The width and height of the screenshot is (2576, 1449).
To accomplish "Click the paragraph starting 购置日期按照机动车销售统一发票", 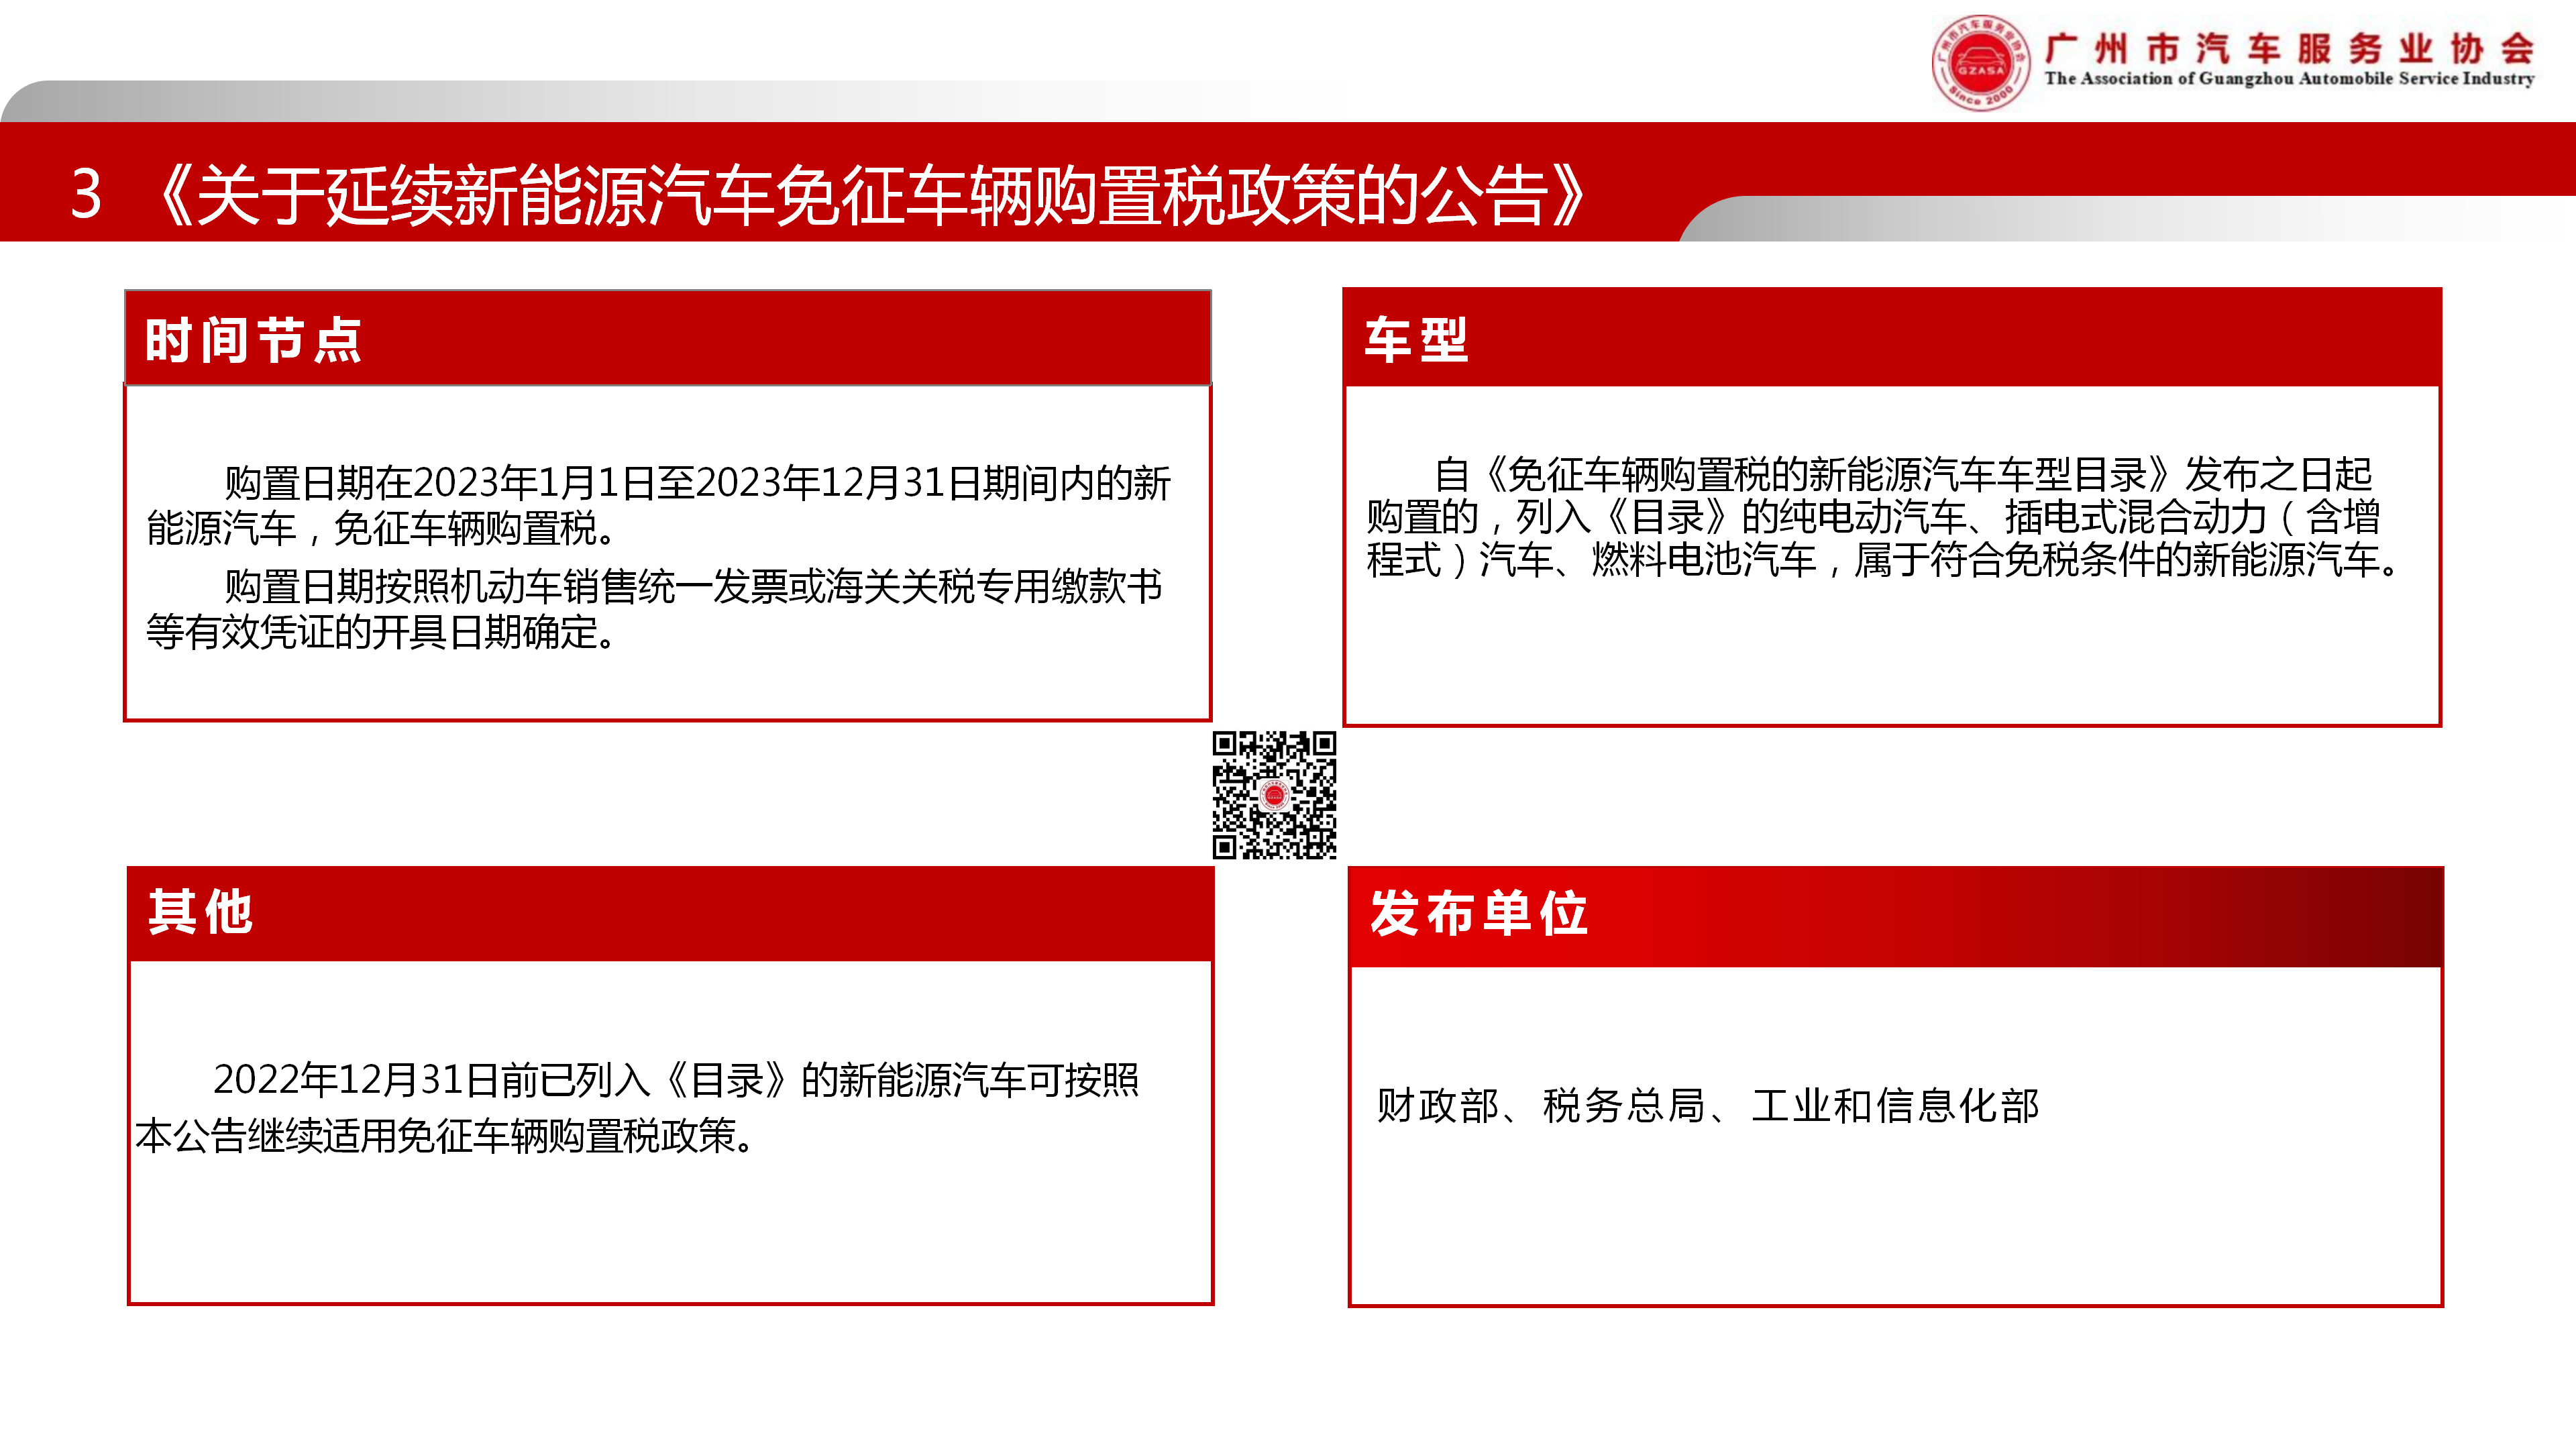I will 654,609.
